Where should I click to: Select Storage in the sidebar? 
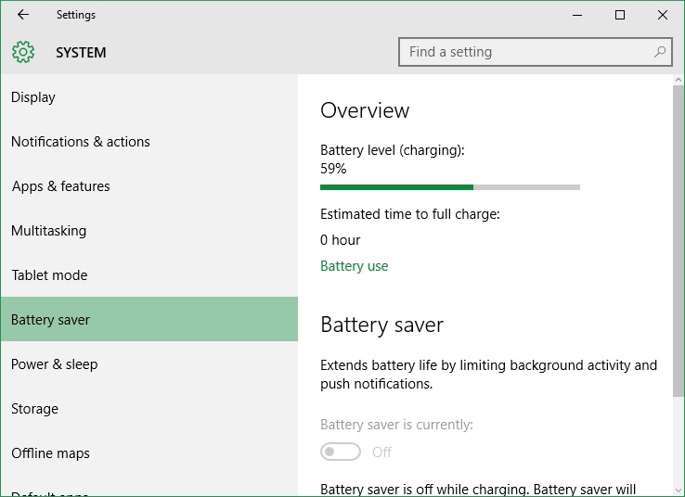(x=149, y=408)
